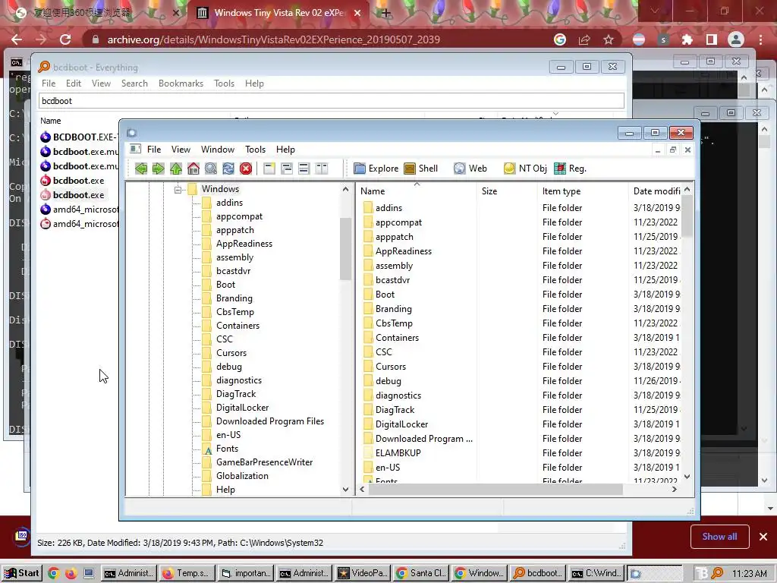This screenshot has width=777, height=583.
Task: Go up one folder level
Action: pyautogui.click(x=176, y=169)
